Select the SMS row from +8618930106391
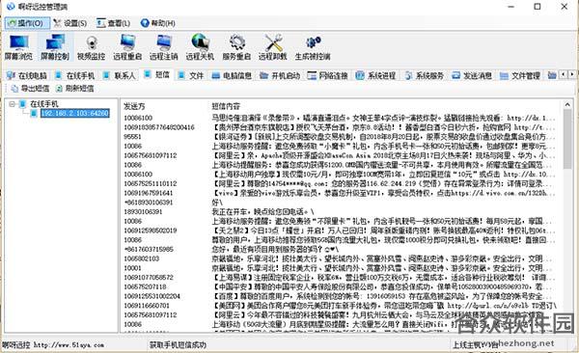 tap(340, 203)
